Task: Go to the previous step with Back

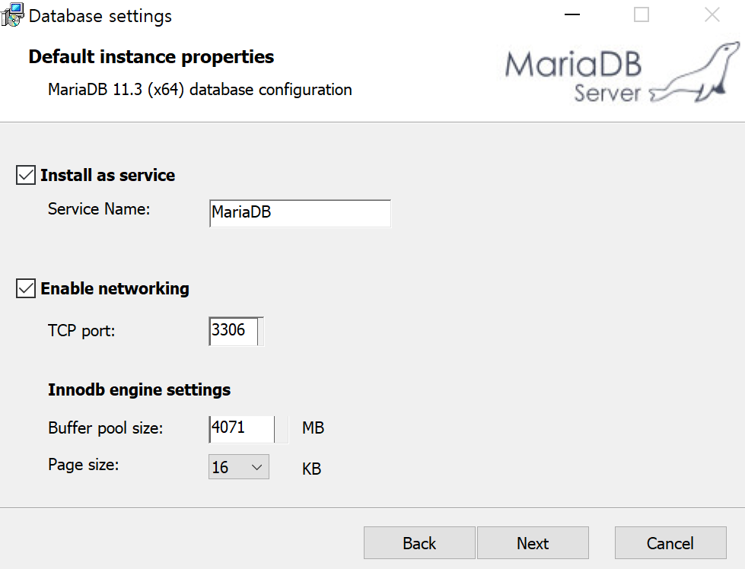Action: click(x=419, y=542)
